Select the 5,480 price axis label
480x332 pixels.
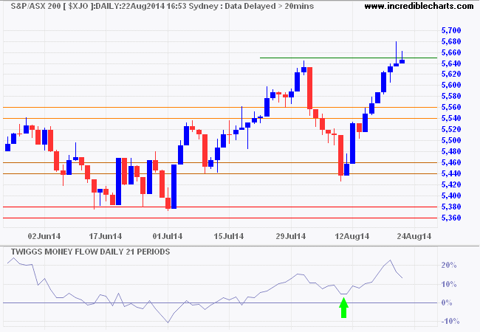(x=451, y=151)
